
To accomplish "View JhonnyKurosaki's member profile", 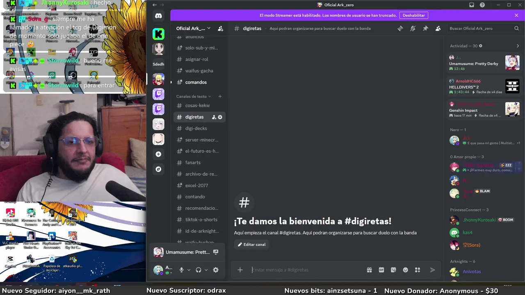I will 484,220.
